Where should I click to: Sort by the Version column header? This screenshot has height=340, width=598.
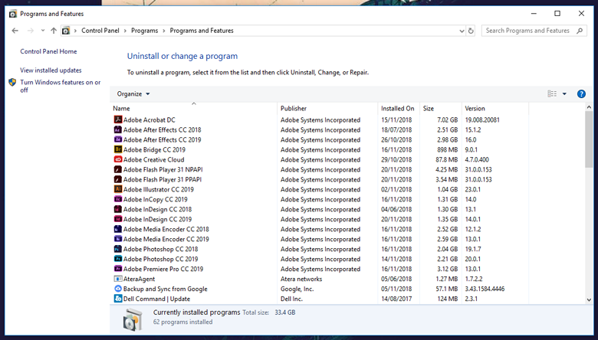(x=495, y=108)
